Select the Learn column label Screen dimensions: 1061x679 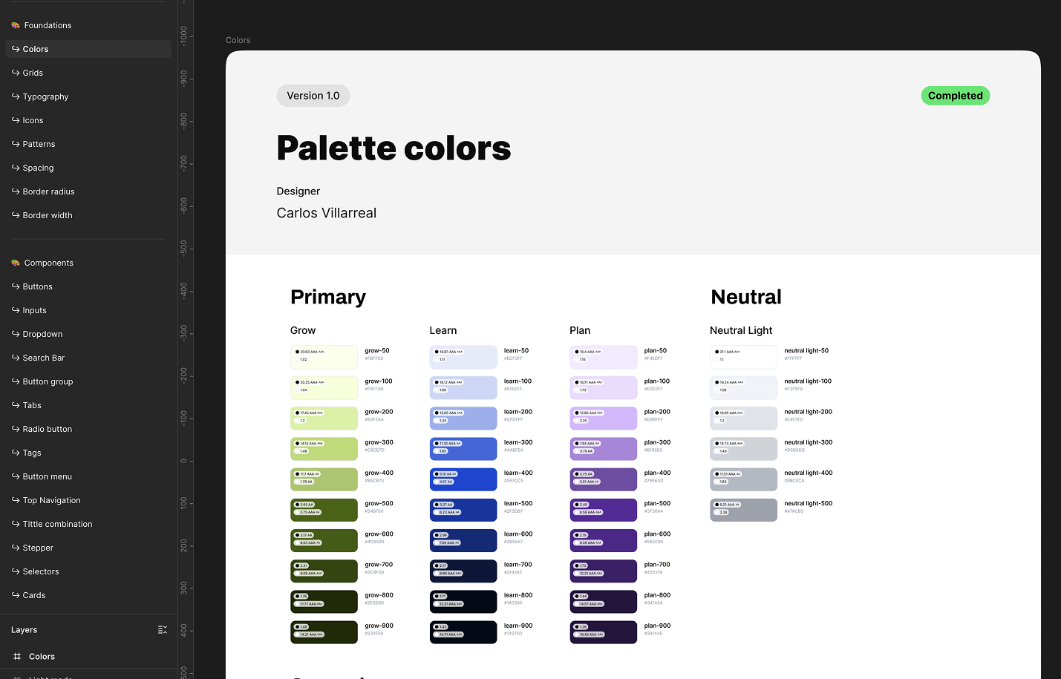443,330
